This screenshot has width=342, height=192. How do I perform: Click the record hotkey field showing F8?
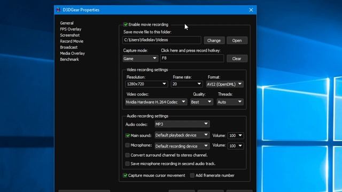192,58
